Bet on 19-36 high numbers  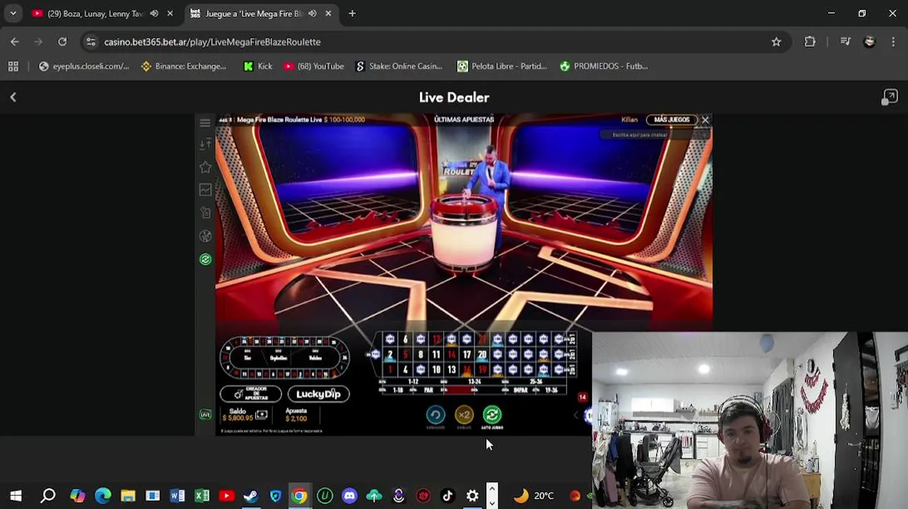pyautogui.click(x=551, y=390)
